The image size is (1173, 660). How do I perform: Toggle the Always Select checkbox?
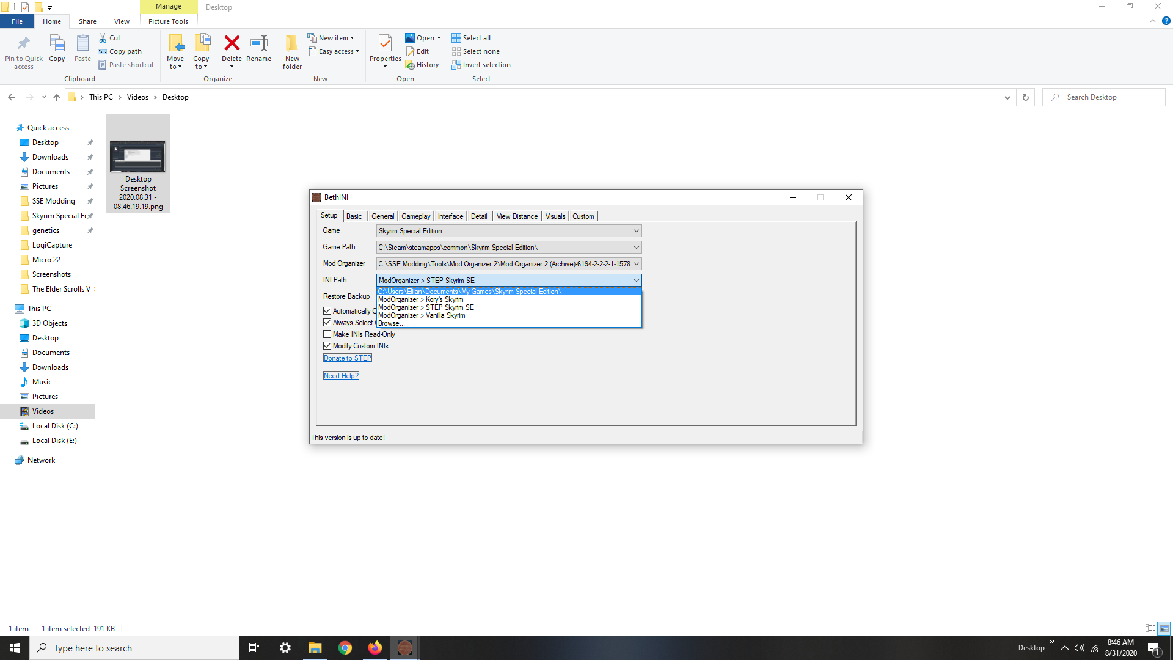(x=327, y=323)
